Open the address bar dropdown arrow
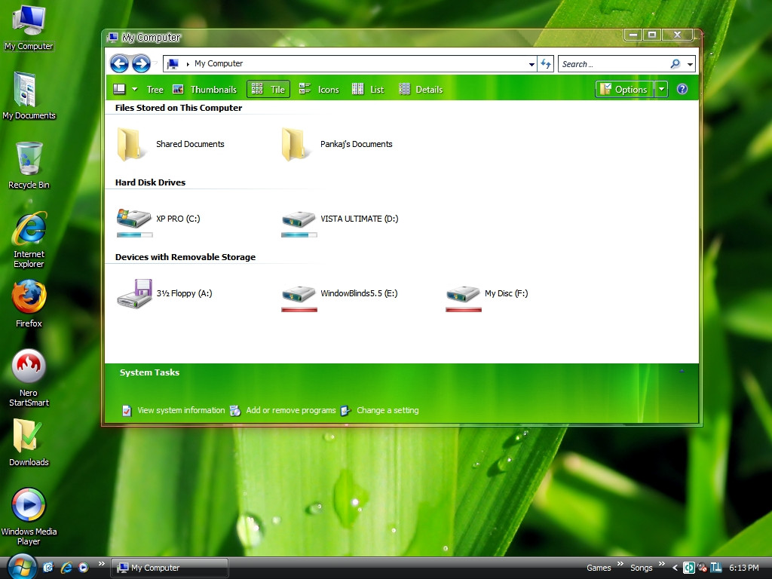 [x=532, y=64]
